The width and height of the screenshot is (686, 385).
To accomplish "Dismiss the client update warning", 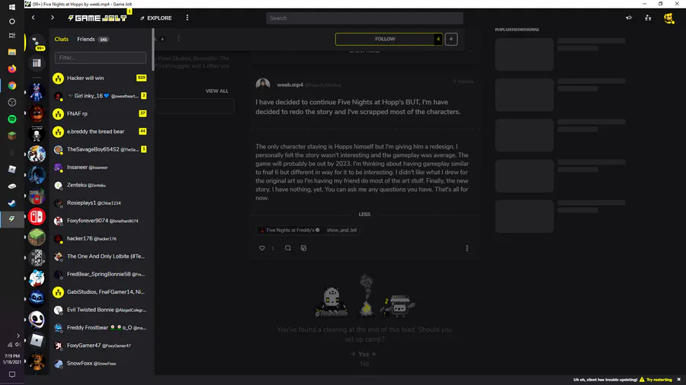I will point(679,380).
